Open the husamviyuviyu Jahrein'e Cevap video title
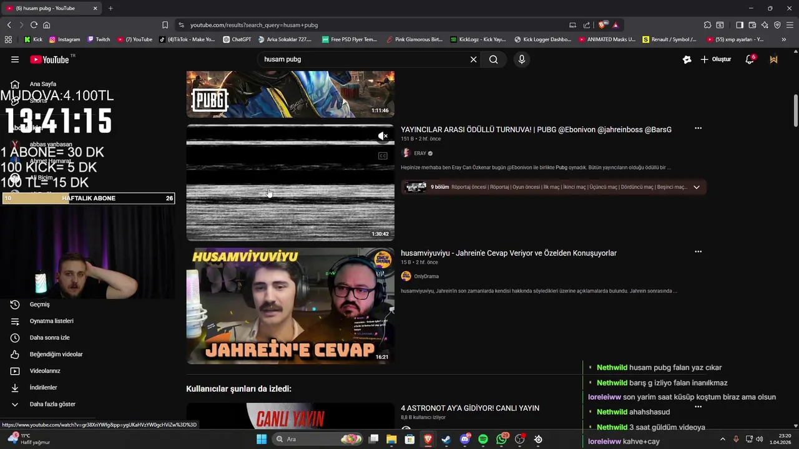The width and height of the screenshot is (799, 449). point(509,253)
